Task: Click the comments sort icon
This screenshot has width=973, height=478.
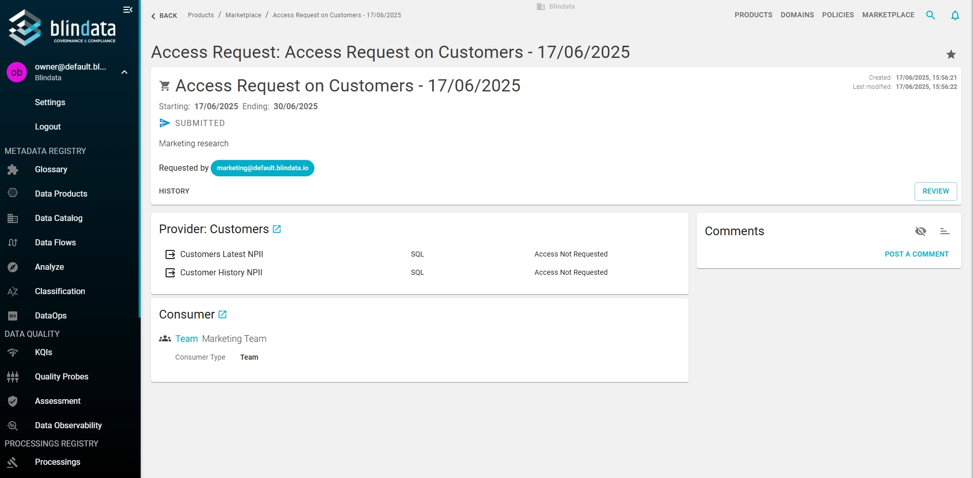Action: pyautogui.click(x=945, y=231)
